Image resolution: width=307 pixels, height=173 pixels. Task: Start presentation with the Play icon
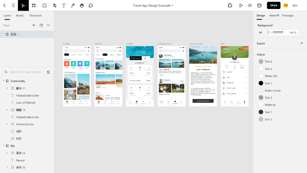pos(241,6)
